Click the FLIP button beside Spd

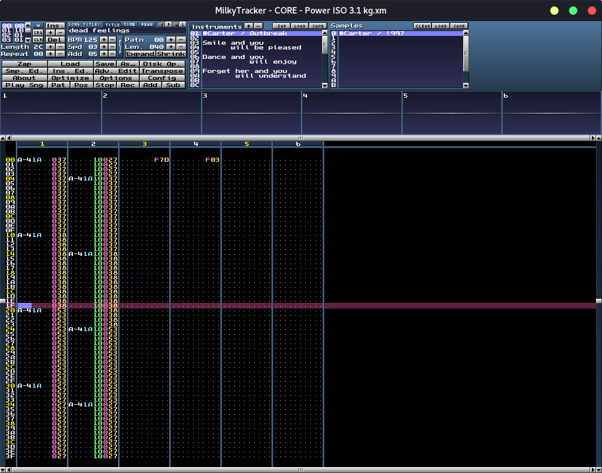(121, 47)
